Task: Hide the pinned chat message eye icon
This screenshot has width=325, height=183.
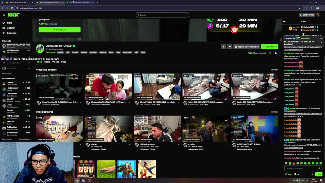Action: click(x=321, y=38)
